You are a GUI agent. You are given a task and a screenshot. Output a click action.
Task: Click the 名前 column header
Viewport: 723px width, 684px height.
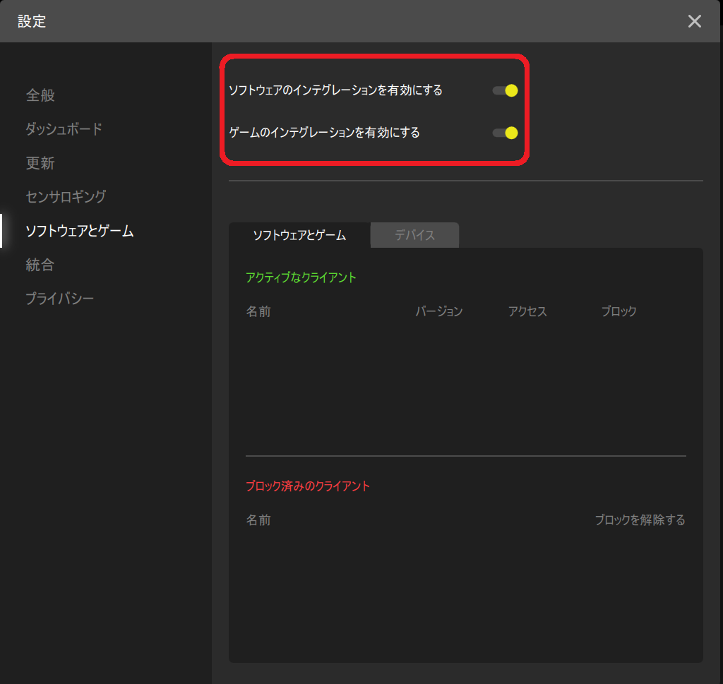pyautogui.click(x=258, y=311)
